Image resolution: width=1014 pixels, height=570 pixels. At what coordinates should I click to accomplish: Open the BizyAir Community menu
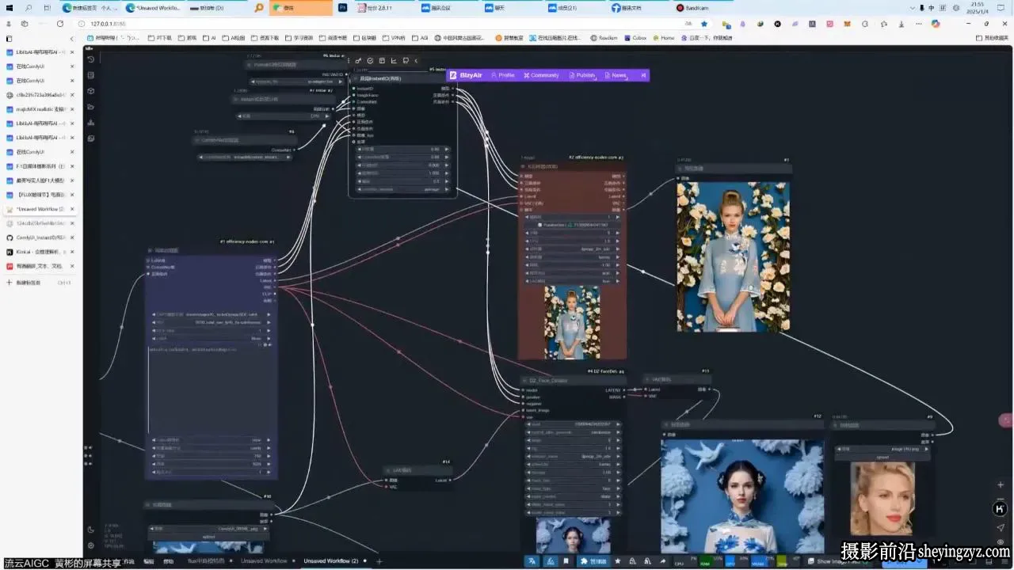(540, 75)
